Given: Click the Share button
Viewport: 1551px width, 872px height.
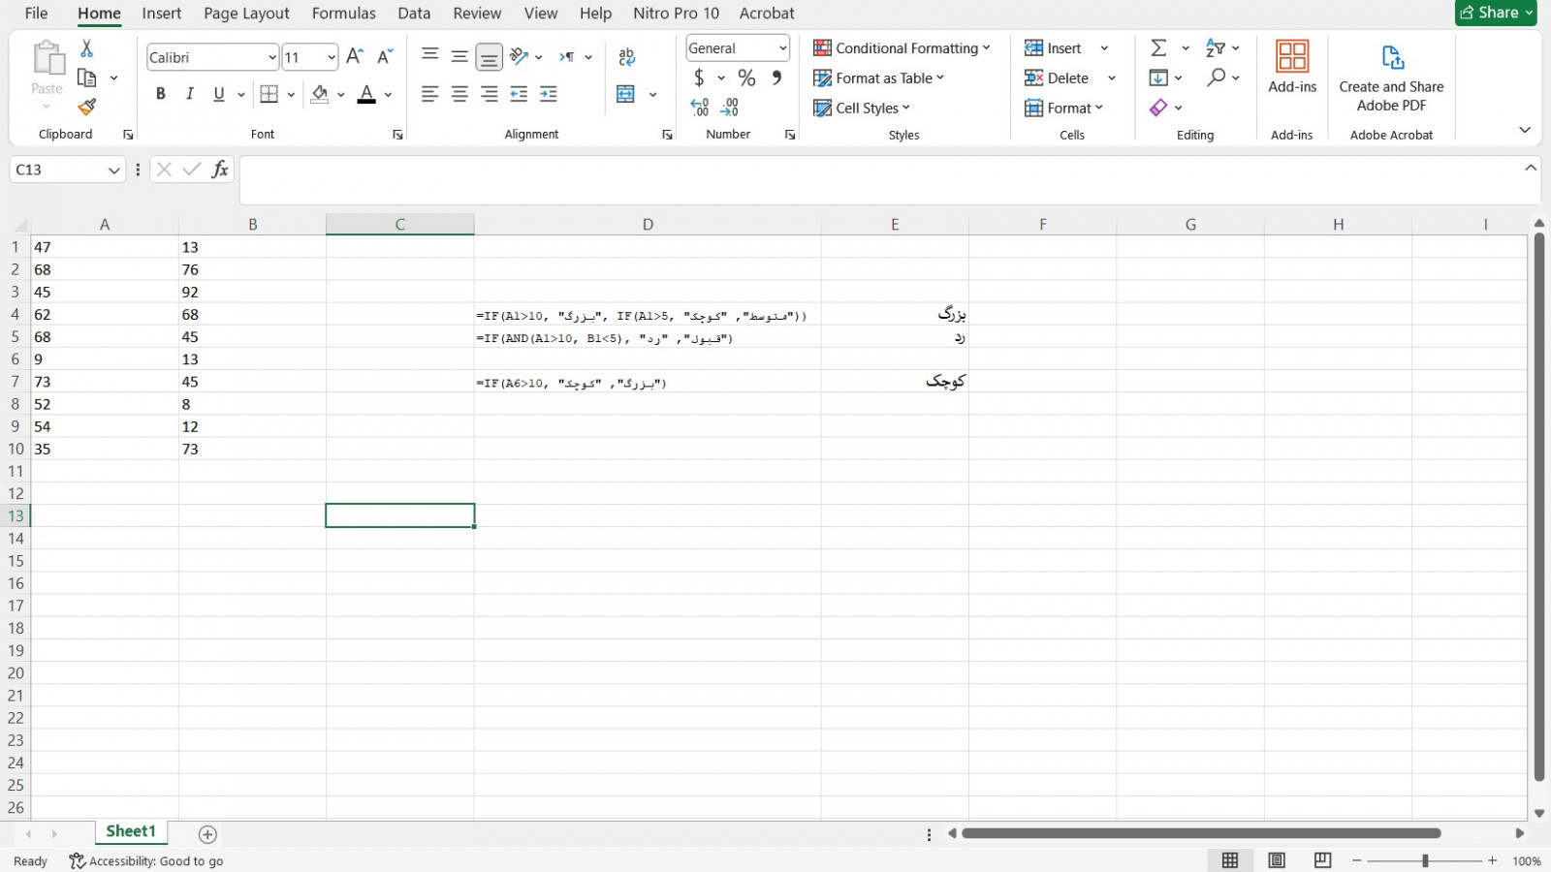Looking at the screenshot, I should pos(1496,13).
